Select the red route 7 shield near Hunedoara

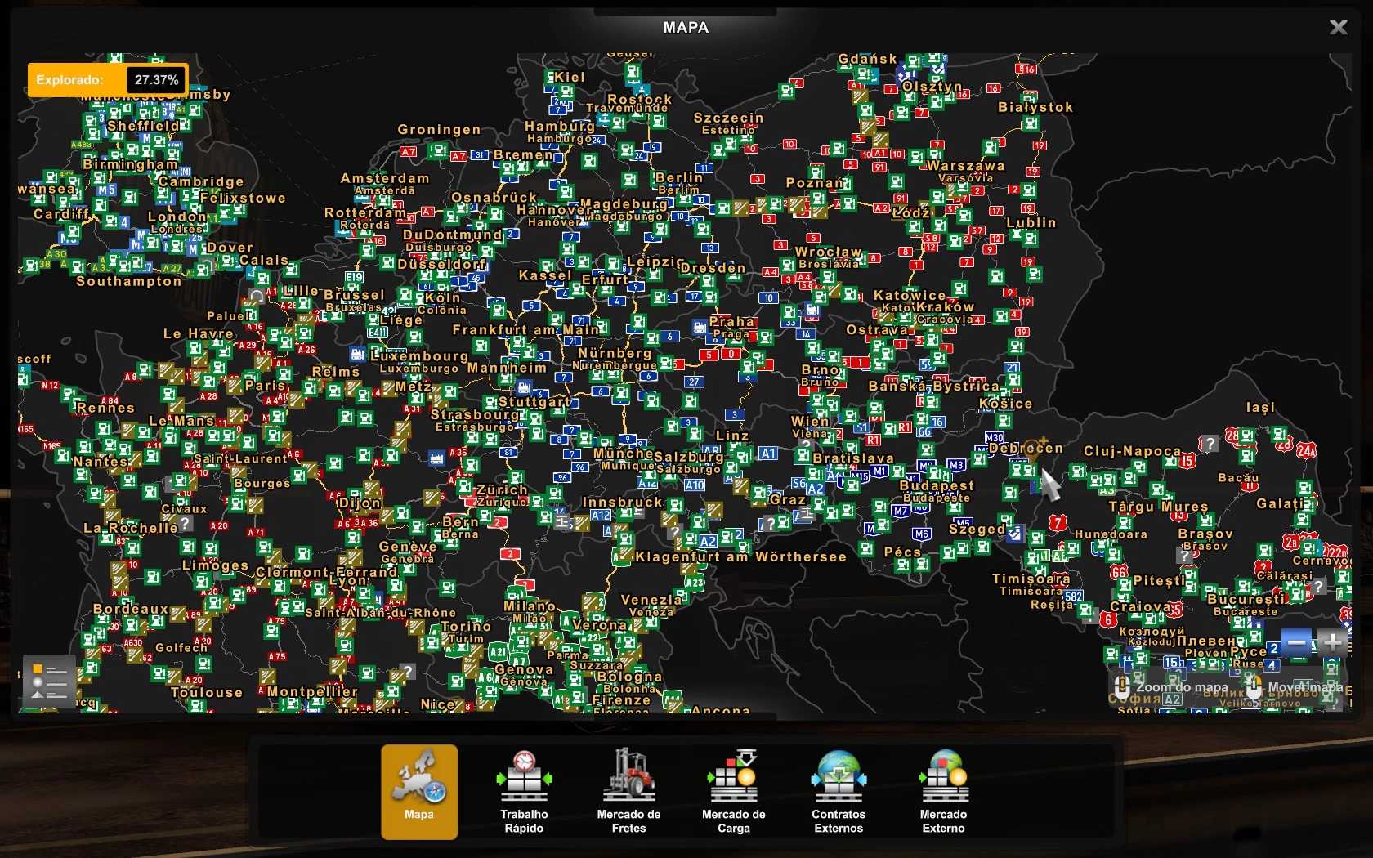[x=1058, y=523]
